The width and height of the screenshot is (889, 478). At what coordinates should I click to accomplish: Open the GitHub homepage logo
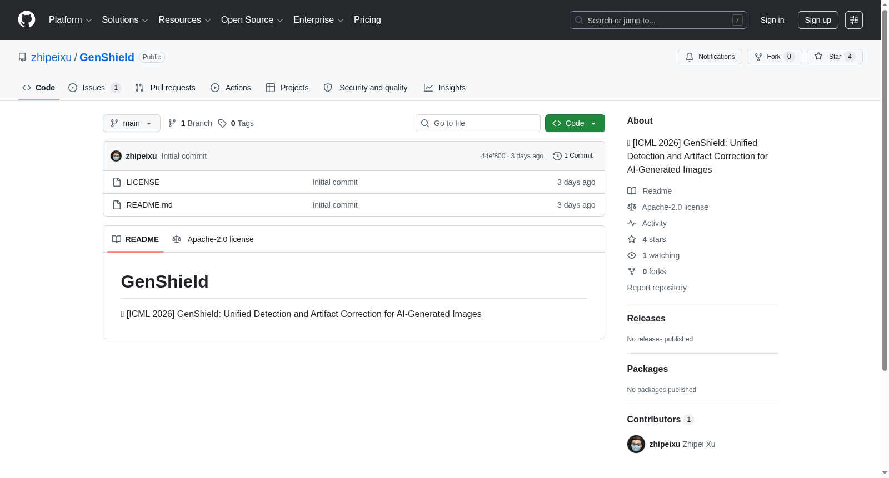click(27, 19)
